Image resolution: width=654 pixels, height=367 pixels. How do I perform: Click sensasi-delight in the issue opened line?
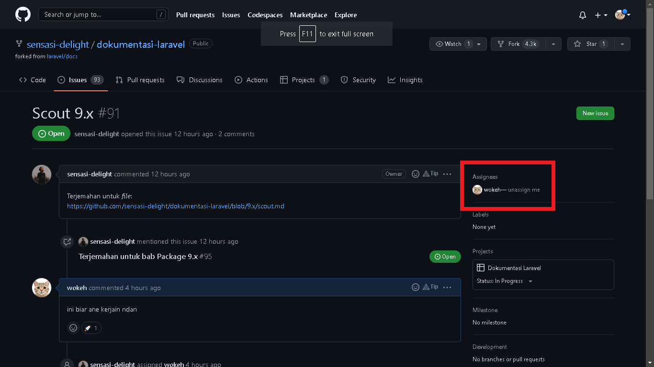coord(97,134)
